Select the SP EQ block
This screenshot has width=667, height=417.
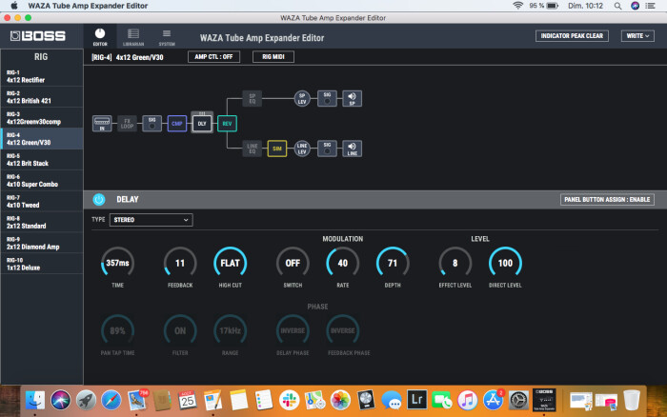(x=253, y=99)
